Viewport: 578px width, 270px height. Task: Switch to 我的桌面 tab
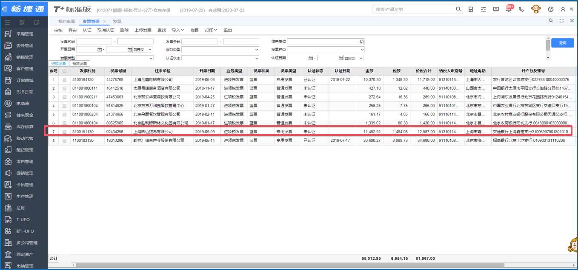click(x=67, y=21)
